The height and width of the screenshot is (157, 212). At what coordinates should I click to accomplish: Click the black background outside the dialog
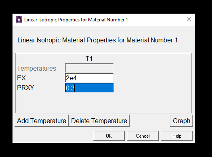coord(105,7)
